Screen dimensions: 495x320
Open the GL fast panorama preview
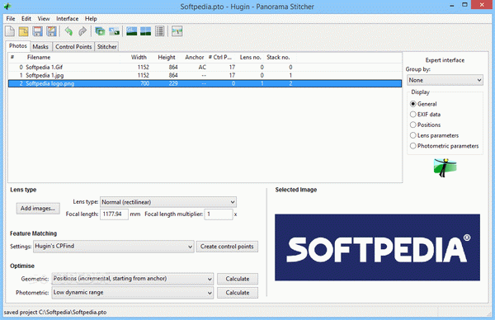tap(132, 31)
